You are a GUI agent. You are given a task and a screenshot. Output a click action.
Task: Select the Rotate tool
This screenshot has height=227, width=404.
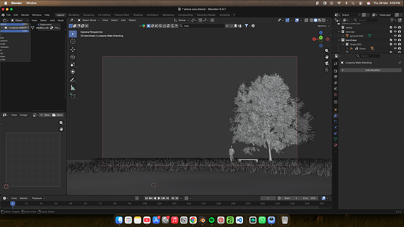click(x=73, y=57)
